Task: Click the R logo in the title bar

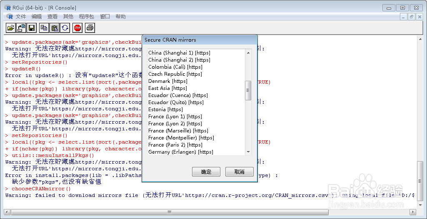Action: (x=7, y=7)
